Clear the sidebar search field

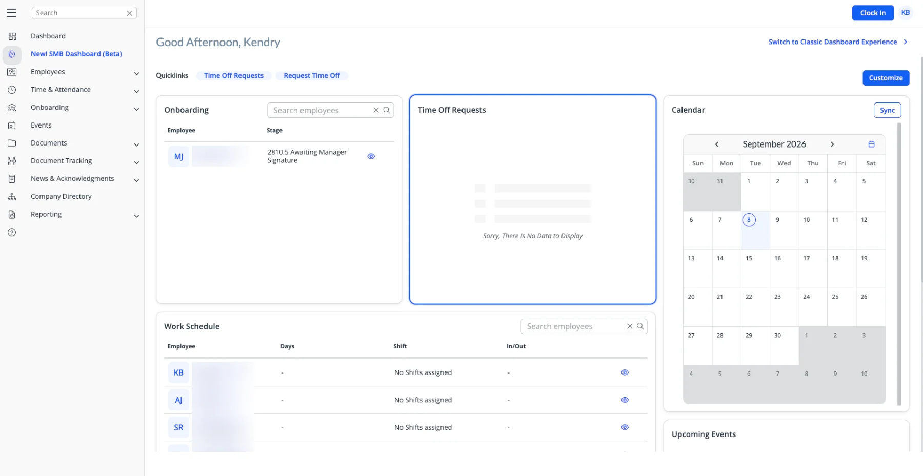point(130,13)
